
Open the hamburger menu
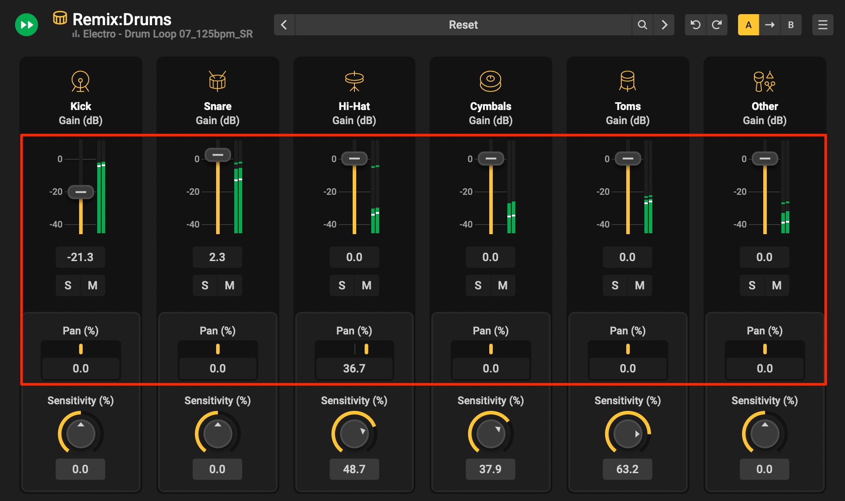823,25
